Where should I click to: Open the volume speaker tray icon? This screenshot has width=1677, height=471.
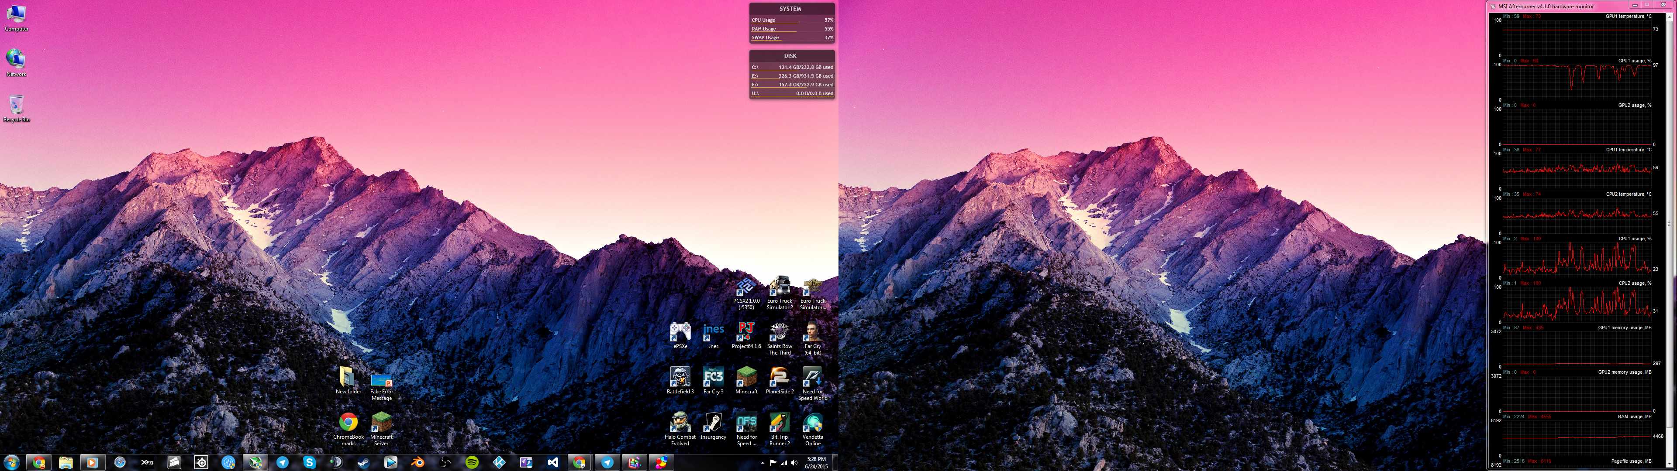tap(794, 463)
